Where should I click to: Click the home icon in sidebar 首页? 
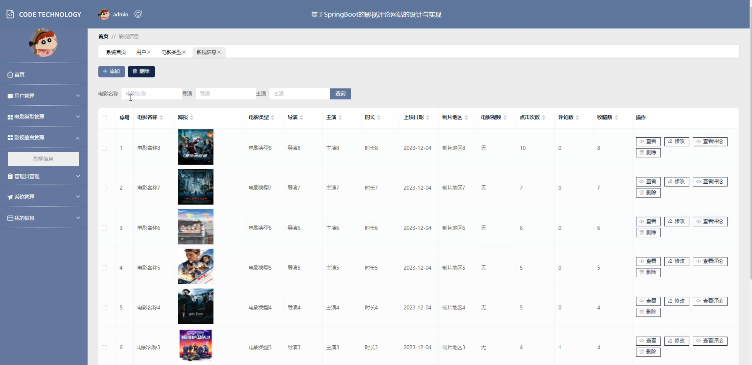10,75
